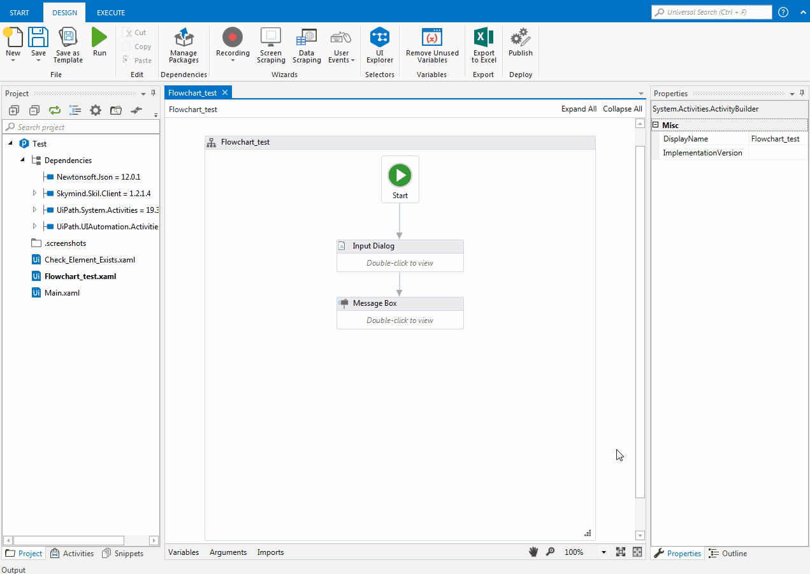
Task: Refresh the project tree
Action: tap(55, 110)
